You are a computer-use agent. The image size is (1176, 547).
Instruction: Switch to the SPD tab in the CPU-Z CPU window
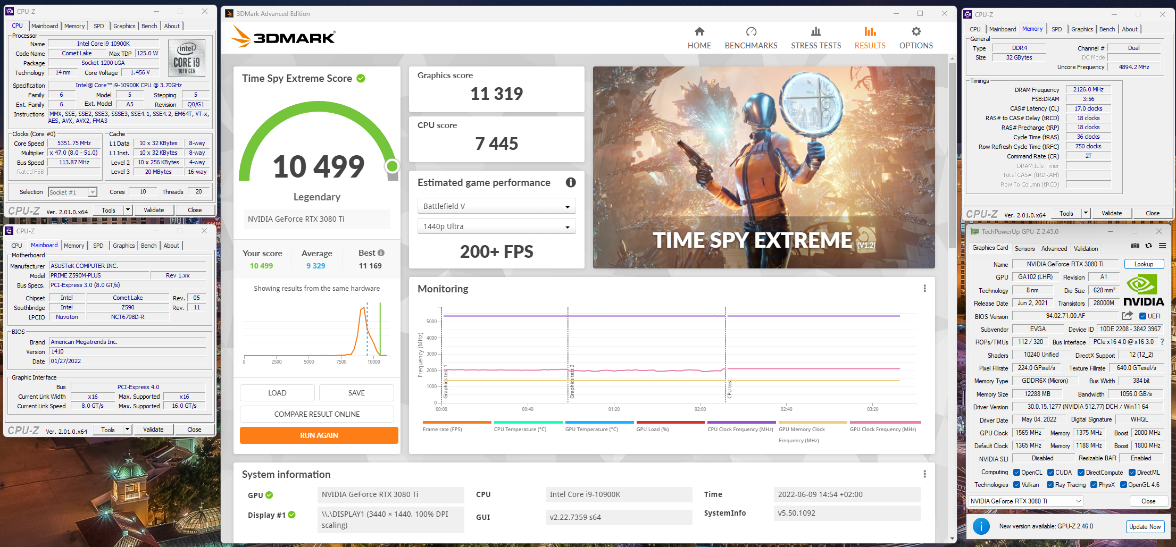pos(99,26)
